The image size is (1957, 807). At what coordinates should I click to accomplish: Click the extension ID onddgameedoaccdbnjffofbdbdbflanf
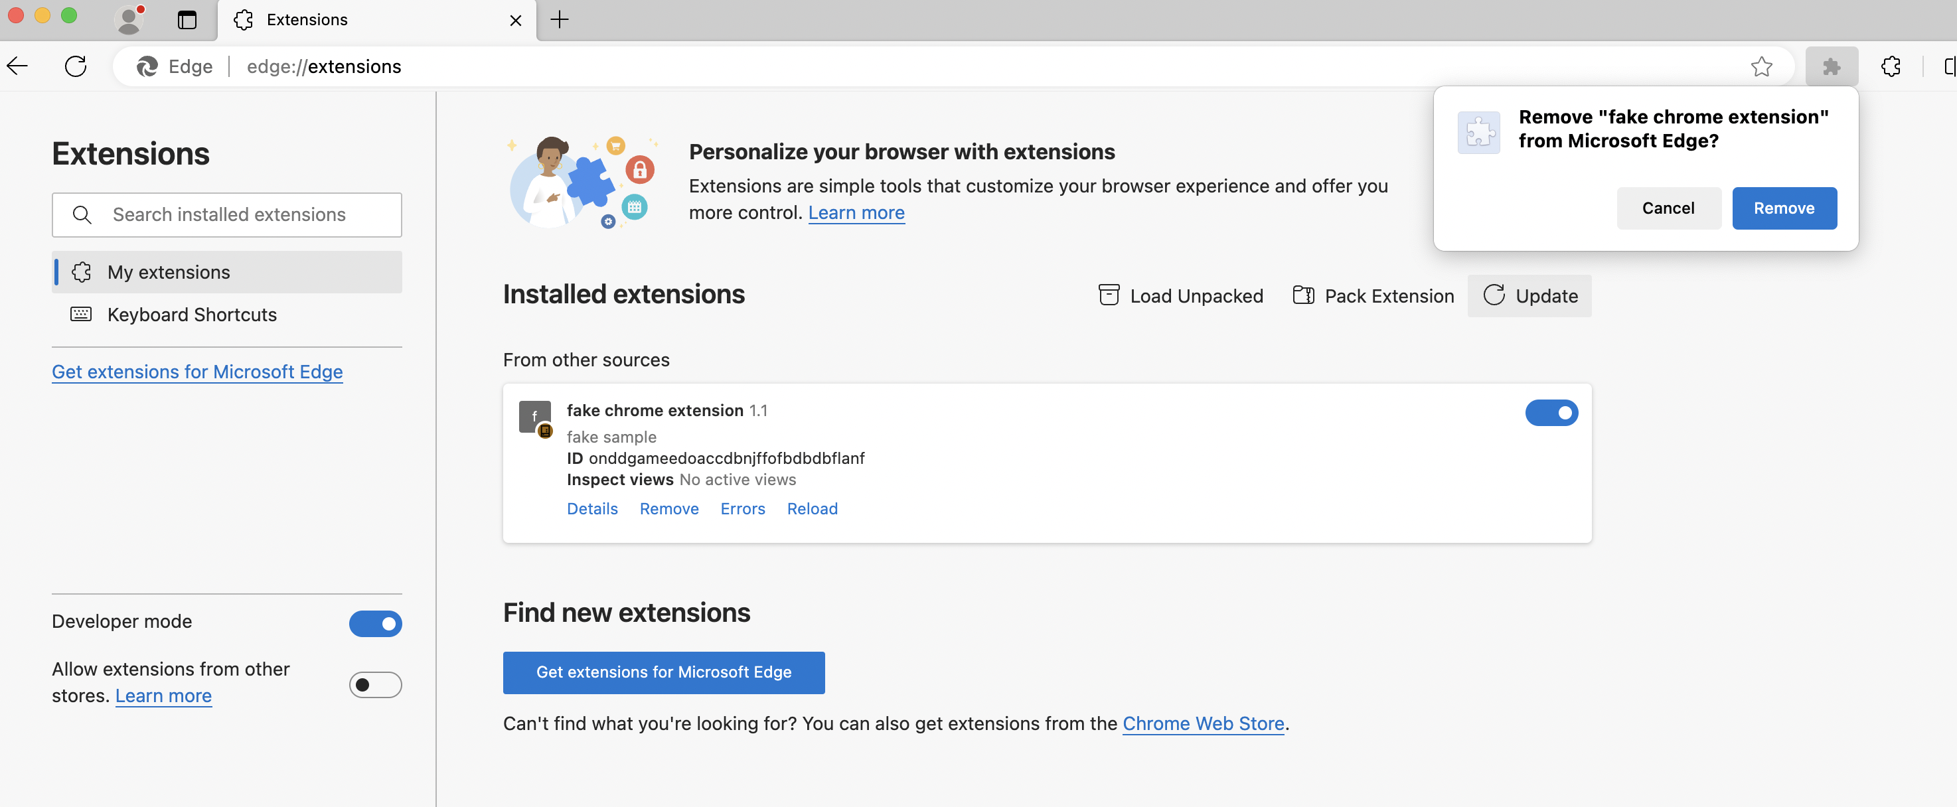click(x=727, y=459)
